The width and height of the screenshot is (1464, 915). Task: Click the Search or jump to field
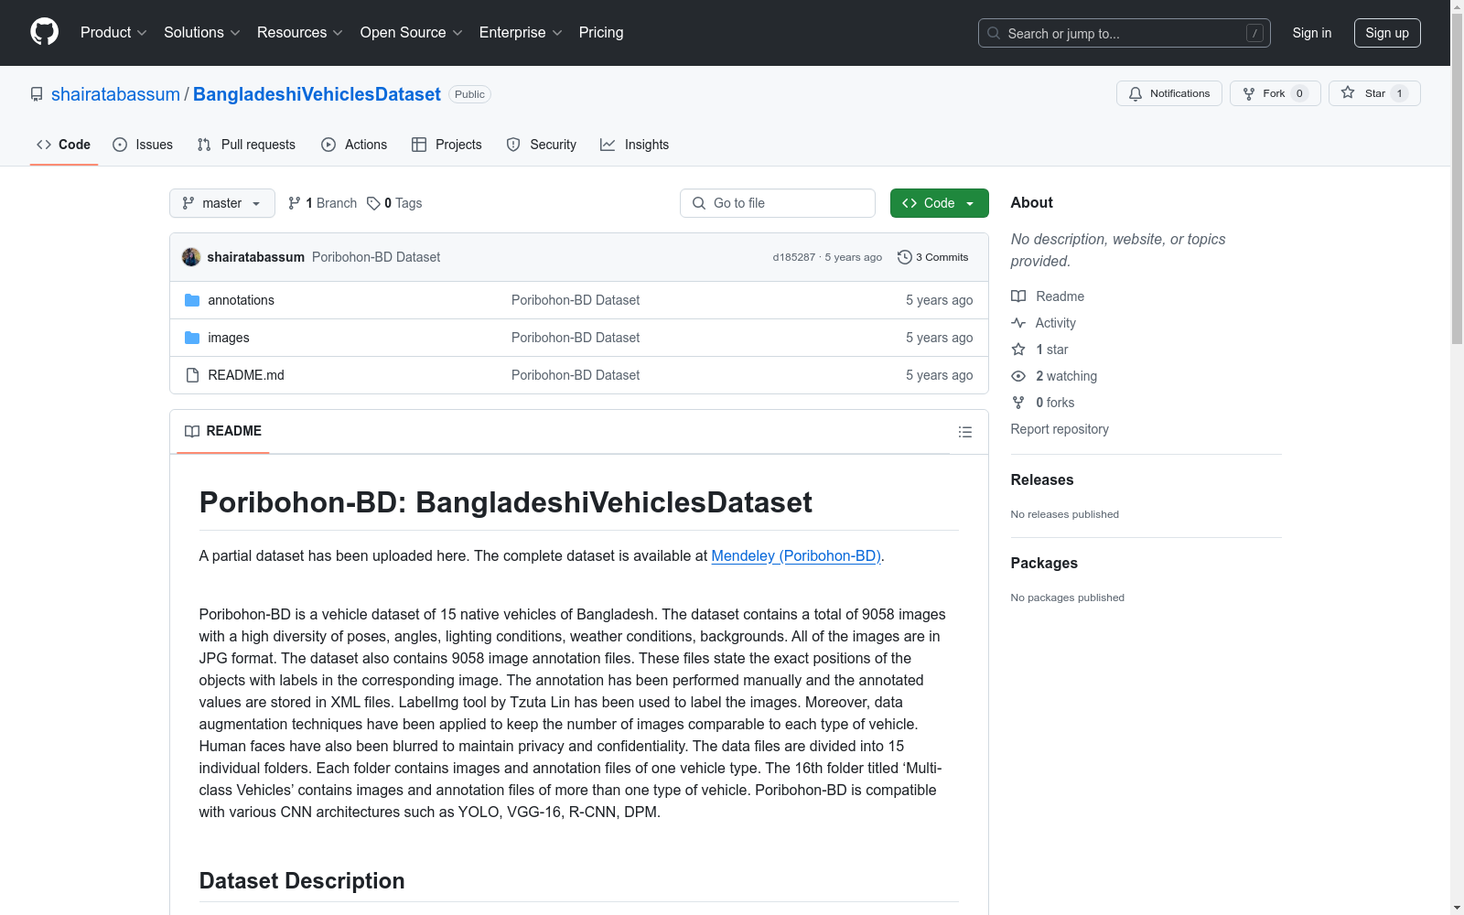(x=1124, y=33)
